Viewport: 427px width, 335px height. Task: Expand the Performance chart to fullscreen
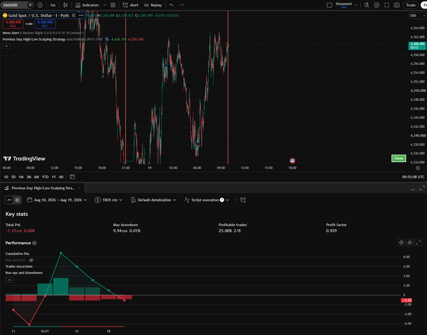[418, 242]
